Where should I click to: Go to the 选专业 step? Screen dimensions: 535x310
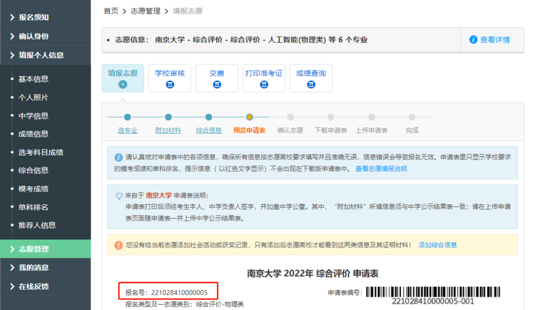(x=127, y=131)
